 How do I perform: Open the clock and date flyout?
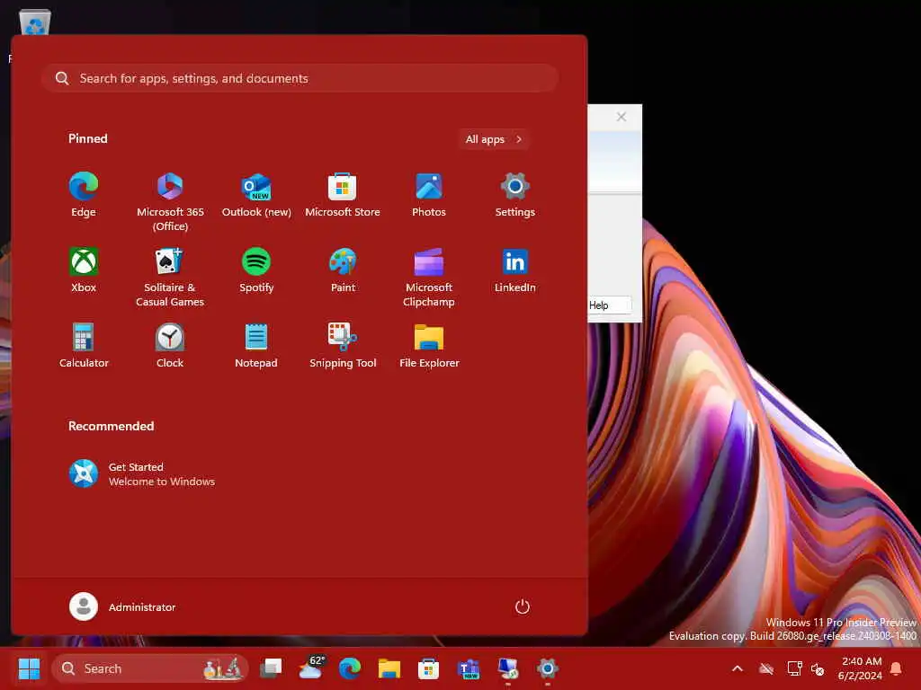click(861, 668)
